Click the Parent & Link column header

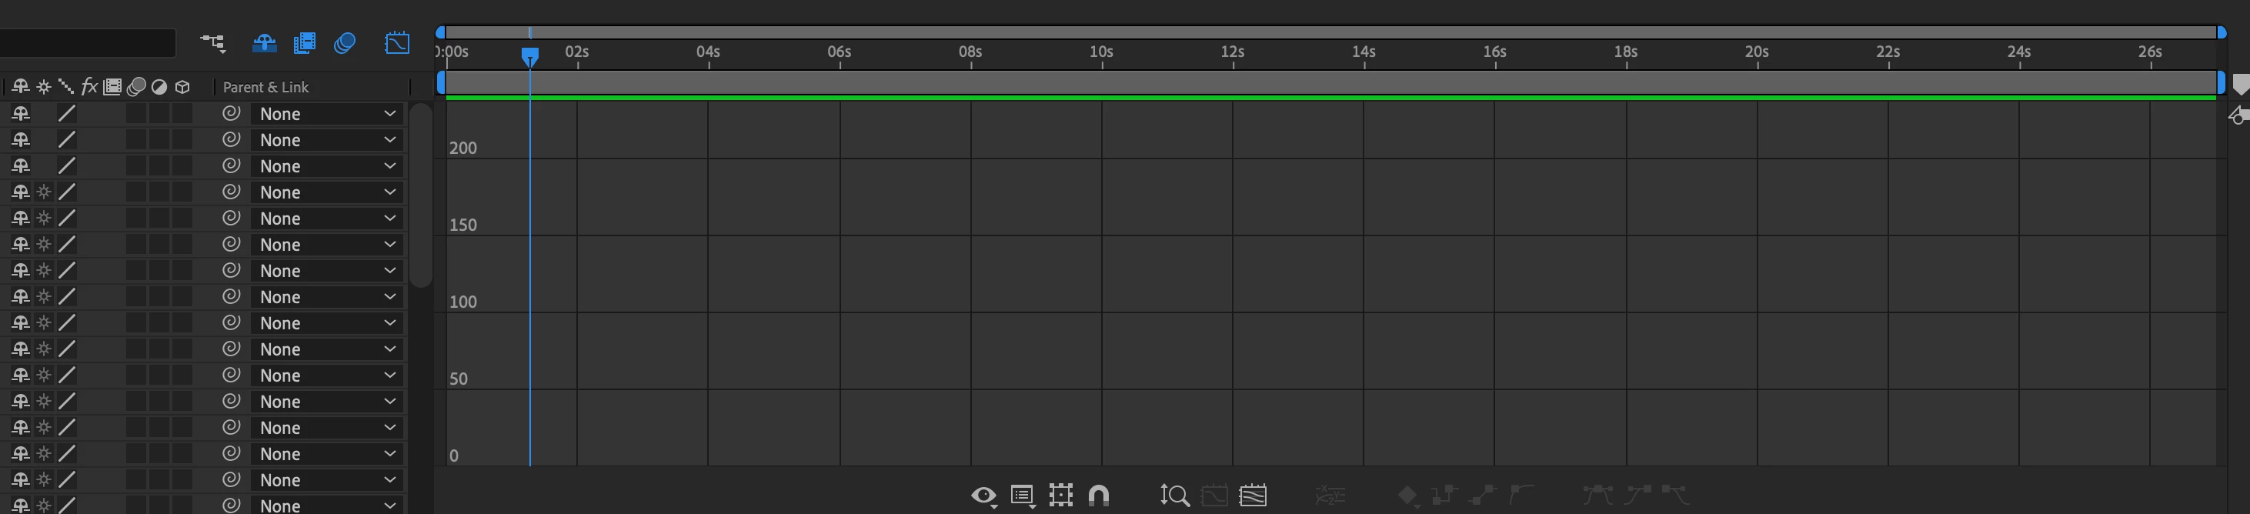pos(265,88)
